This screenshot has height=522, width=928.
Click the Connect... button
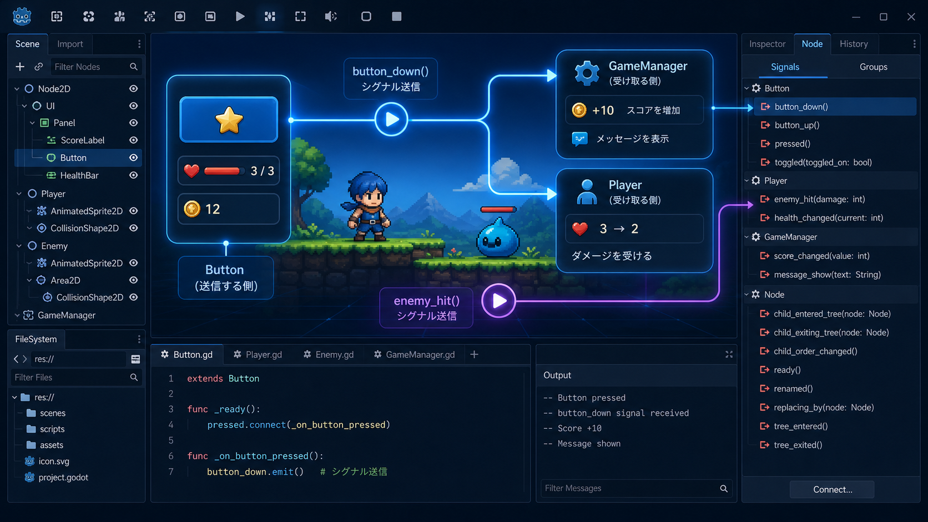832,489
